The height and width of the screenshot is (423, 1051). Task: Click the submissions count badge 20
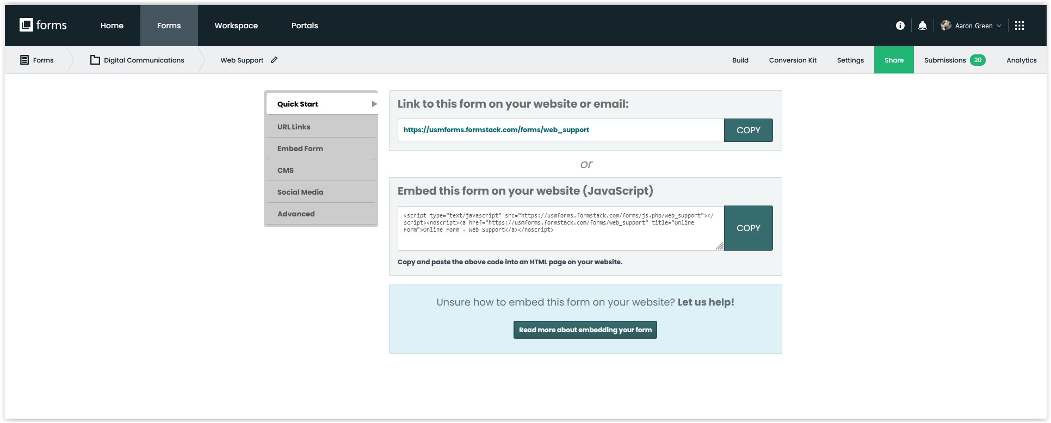tap(978, 60)
